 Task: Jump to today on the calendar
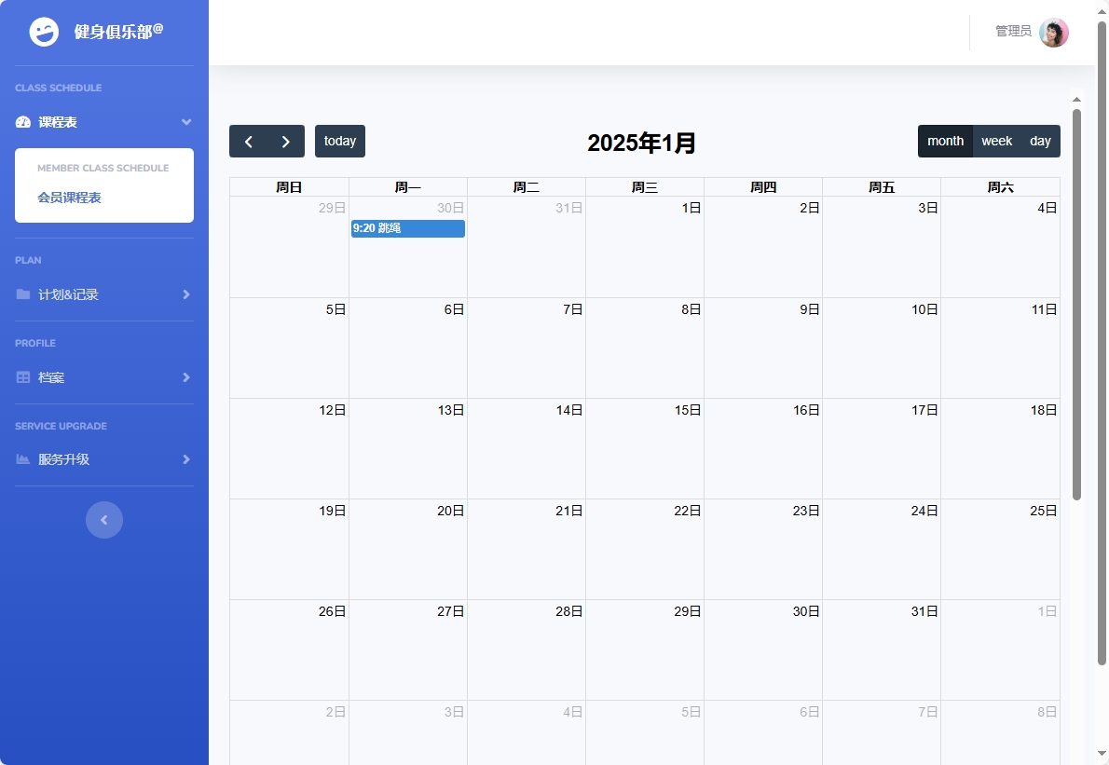[x=340, y=142]
